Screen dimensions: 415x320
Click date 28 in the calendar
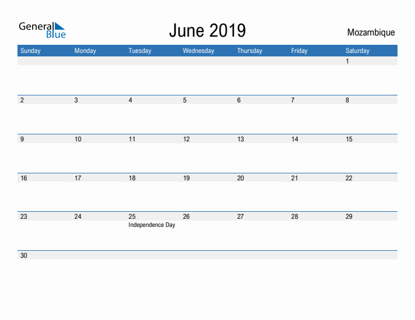pyautogui.click(x=294, y=216)
